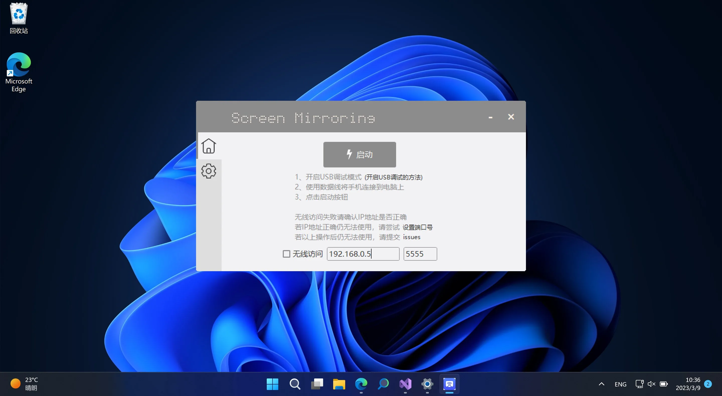Select the Microsoft Edge desktop shortcut
The image size is (722, 396).
(19, 72)
